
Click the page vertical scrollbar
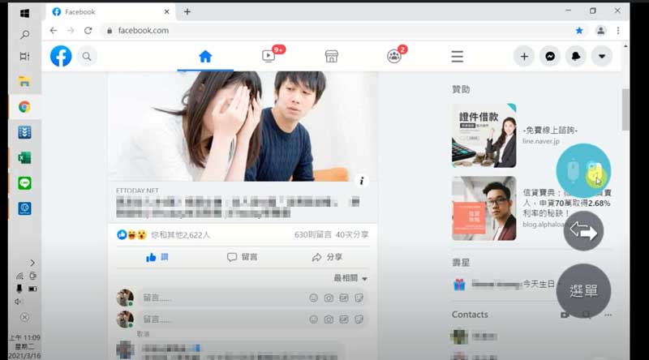(x=625, y=109)
